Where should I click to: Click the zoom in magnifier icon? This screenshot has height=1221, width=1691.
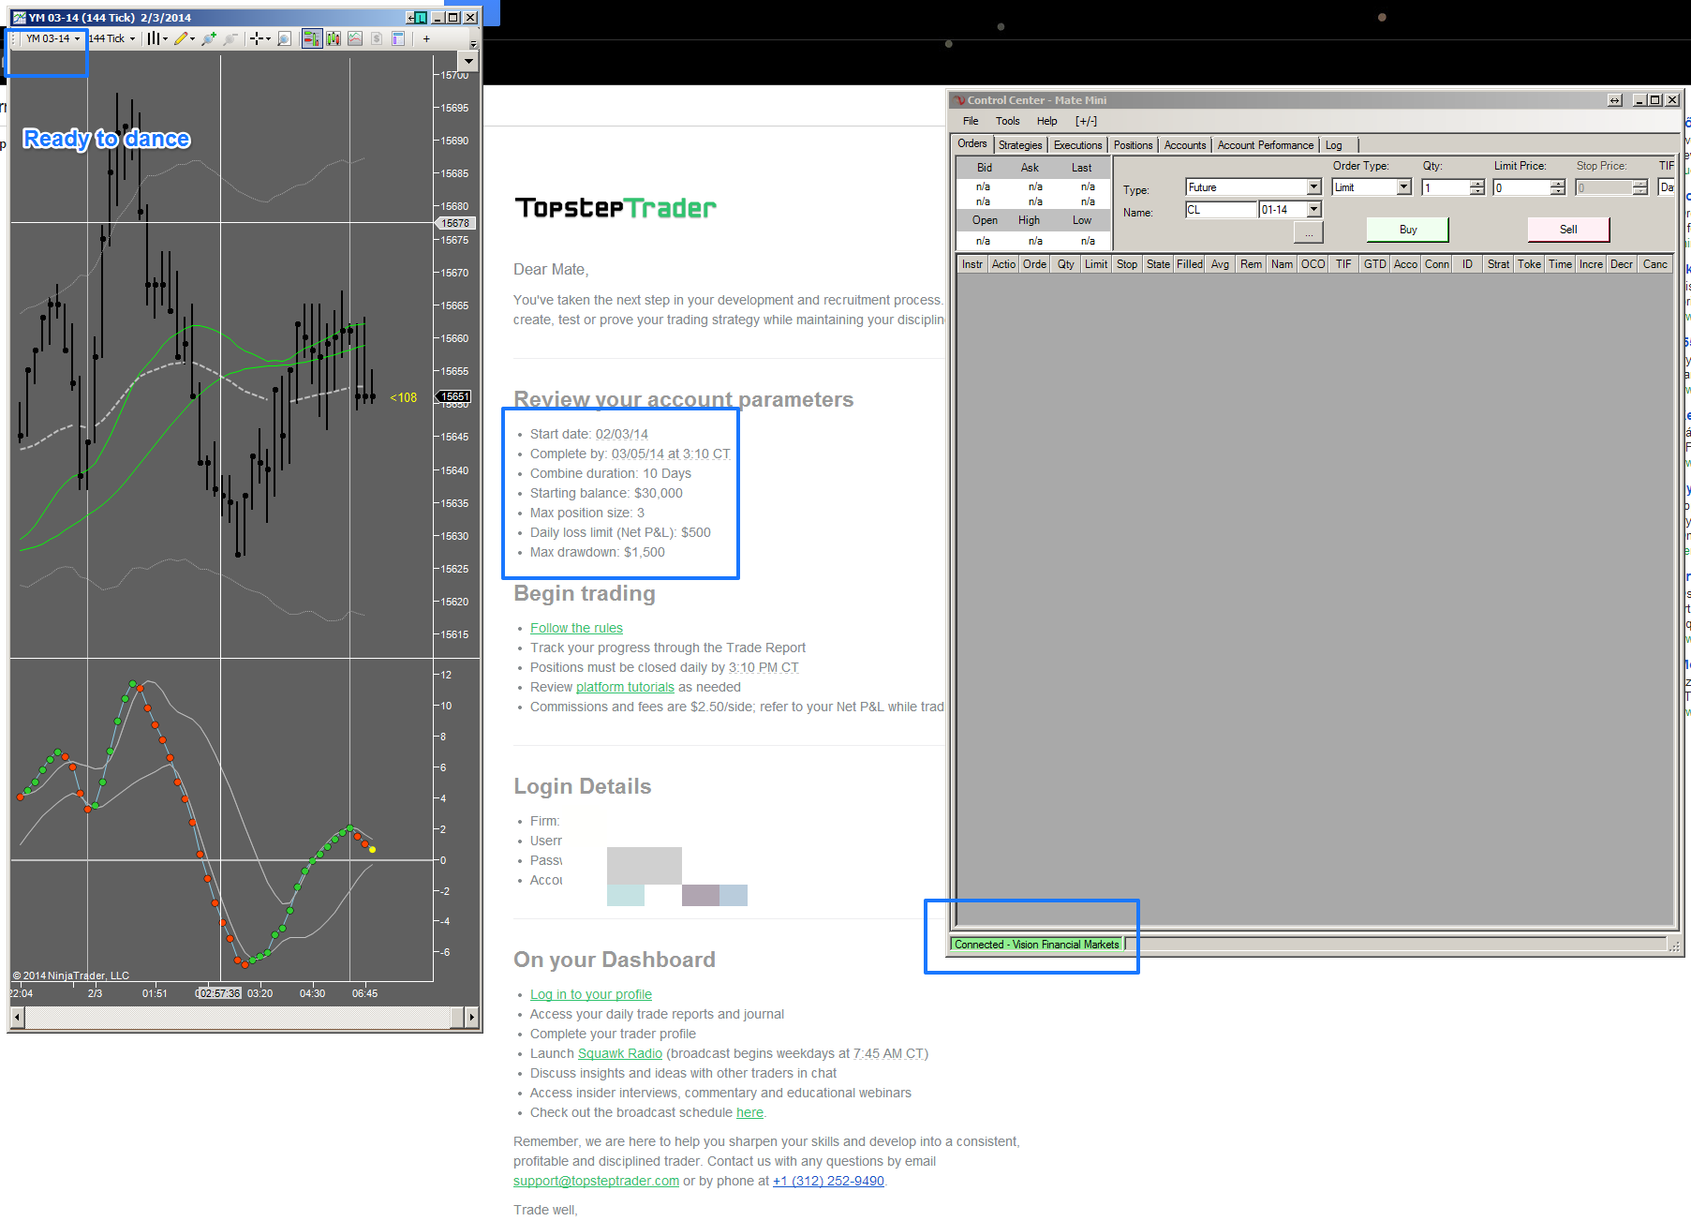pos(209,38)
